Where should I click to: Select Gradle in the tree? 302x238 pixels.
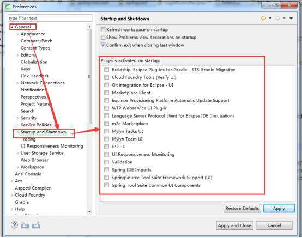pyautogui.click(x=22, y=202)
